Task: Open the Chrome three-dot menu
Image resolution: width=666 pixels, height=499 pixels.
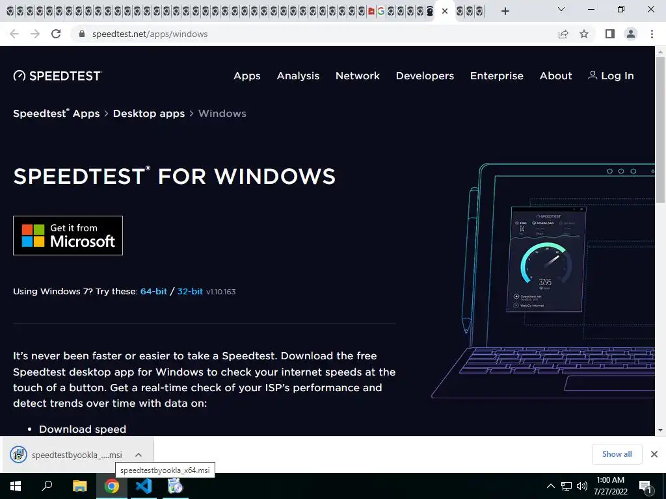Action: [652, 34]
